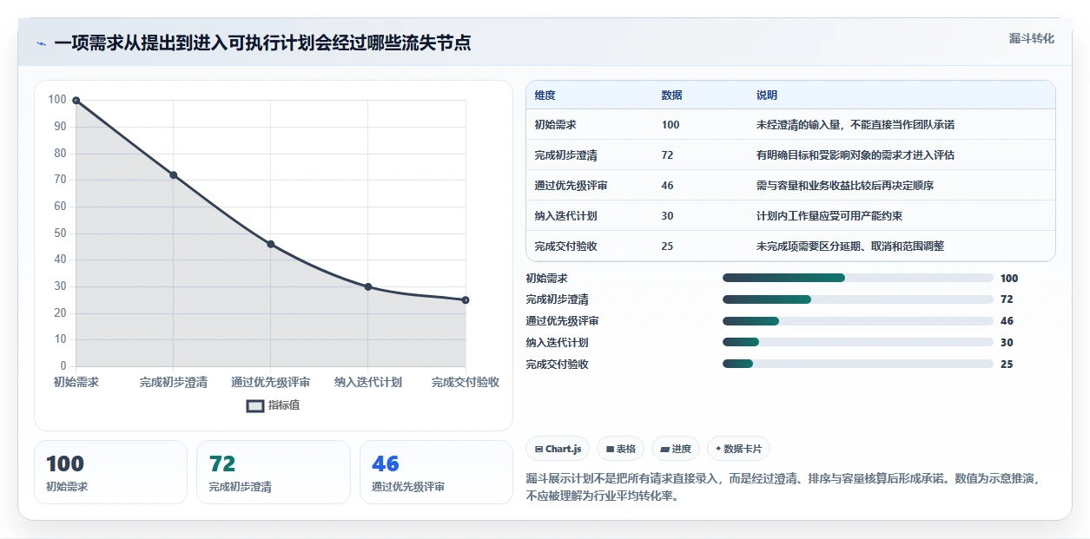Viewport: 1090px width, 539px height.
Task: Click the note 计划内工作量应受可用产能约束
Action: pos(829,216)
